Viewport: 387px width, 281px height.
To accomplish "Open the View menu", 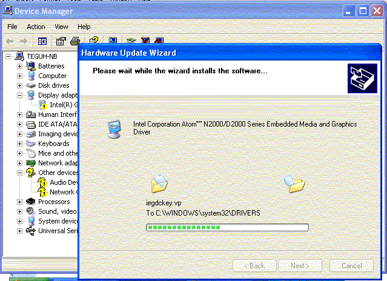I will [x=61, y=27].
